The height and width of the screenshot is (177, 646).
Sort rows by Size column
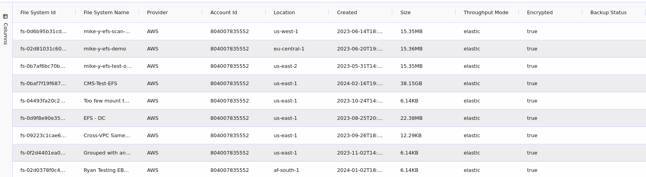pos(405,13)
